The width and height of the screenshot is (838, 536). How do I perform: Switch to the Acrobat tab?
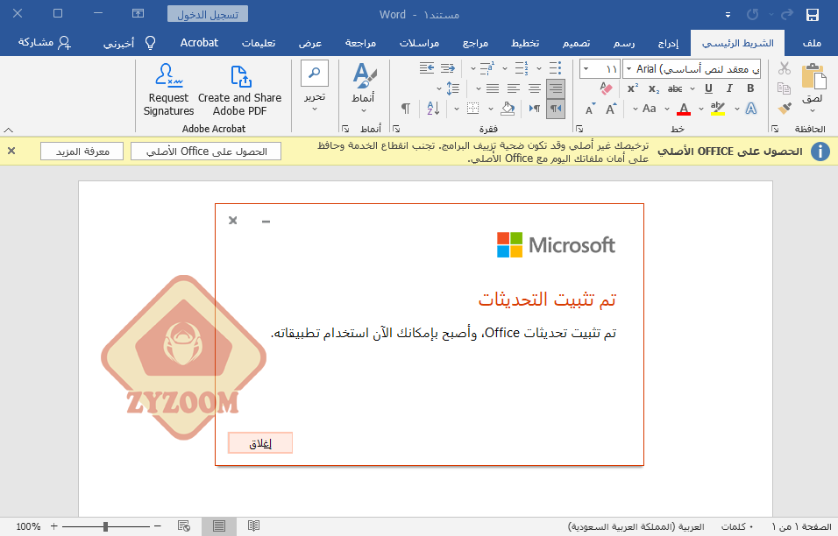click(x=199, y=43)
